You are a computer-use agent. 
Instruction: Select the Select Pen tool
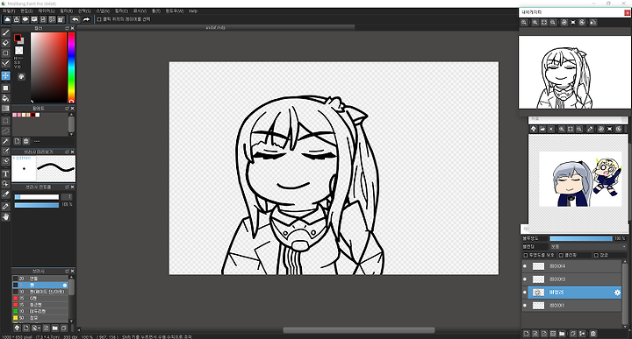[5, 152]
